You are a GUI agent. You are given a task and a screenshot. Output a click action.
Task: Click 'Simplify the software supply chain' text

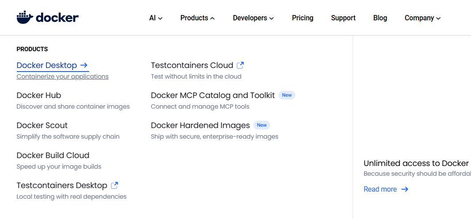68,136
